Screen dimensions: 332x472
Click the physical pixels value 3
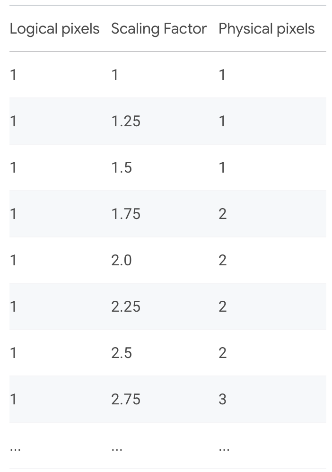click(222, 400)
